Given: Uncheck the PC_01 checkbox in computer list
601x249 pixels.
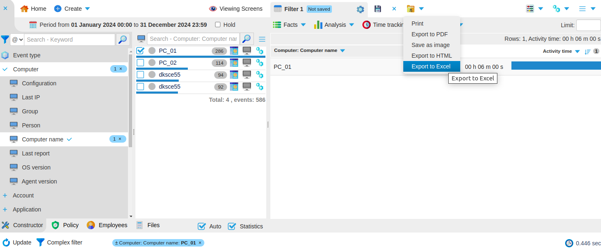Looking at the screenshot, I should click(x=141, y=50).
